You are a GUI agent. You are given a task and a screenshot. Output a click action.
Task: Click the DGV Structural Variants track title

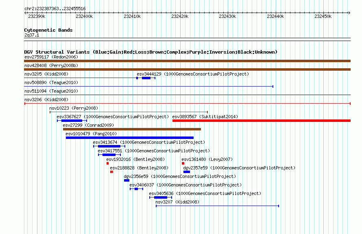point(151,52)
